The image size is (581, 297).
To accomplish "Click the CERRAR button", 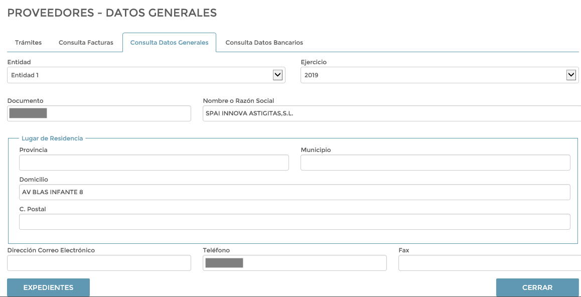I will click(537, 287).
